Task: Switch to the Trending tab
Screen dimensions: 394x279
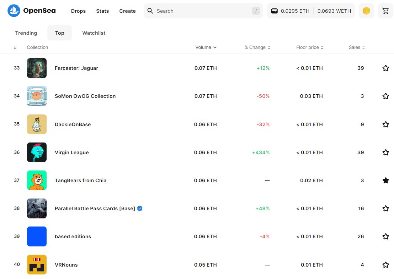Action: pyautogui.click(x=26, y=33)
